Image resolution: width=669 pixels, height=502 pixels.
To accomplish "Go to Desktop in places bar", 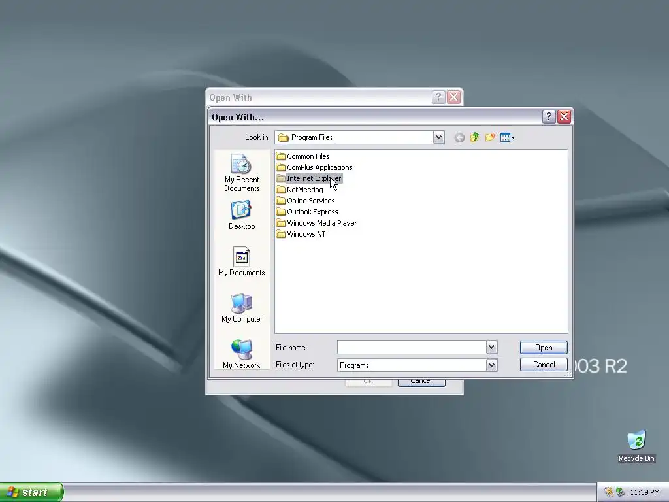I will coord(242,215).
